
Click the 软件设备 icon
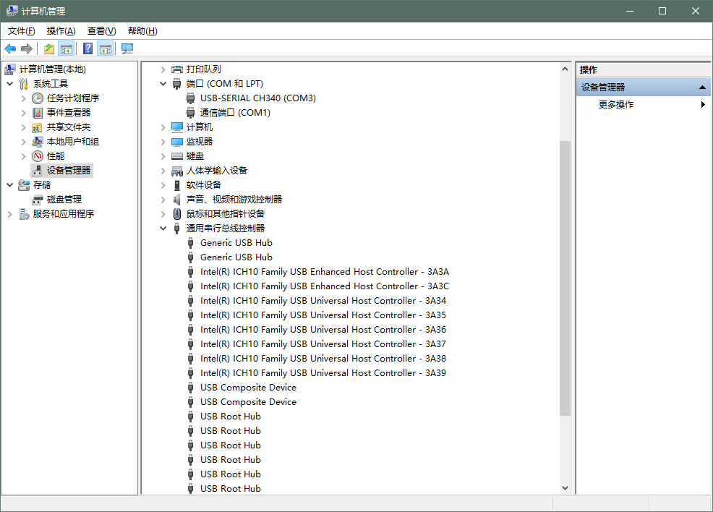177,185
